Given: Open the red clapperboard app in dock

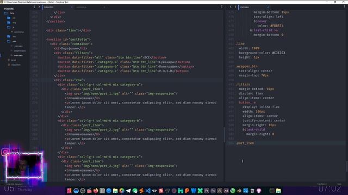Looking at the screenshot, I should pos(89,191).
